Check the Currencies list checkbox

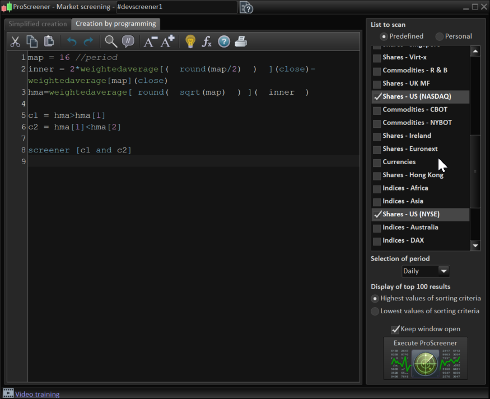tap(377, 163)
